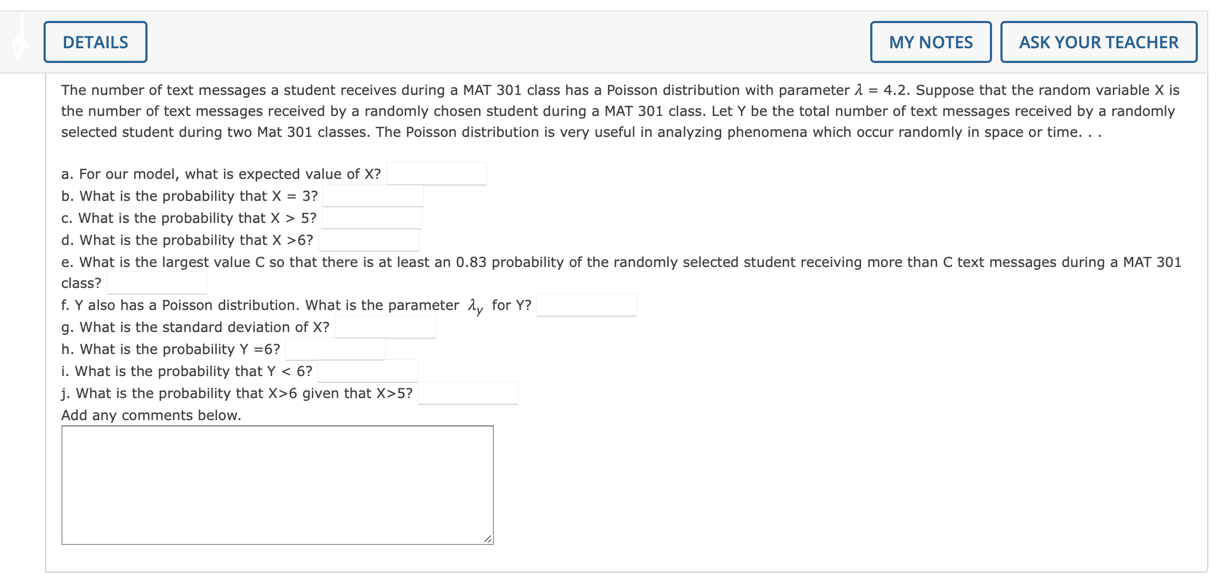Screen dimensions: 1223x578
Task: Click the largest value C answer box
Action: pos(156,284)
